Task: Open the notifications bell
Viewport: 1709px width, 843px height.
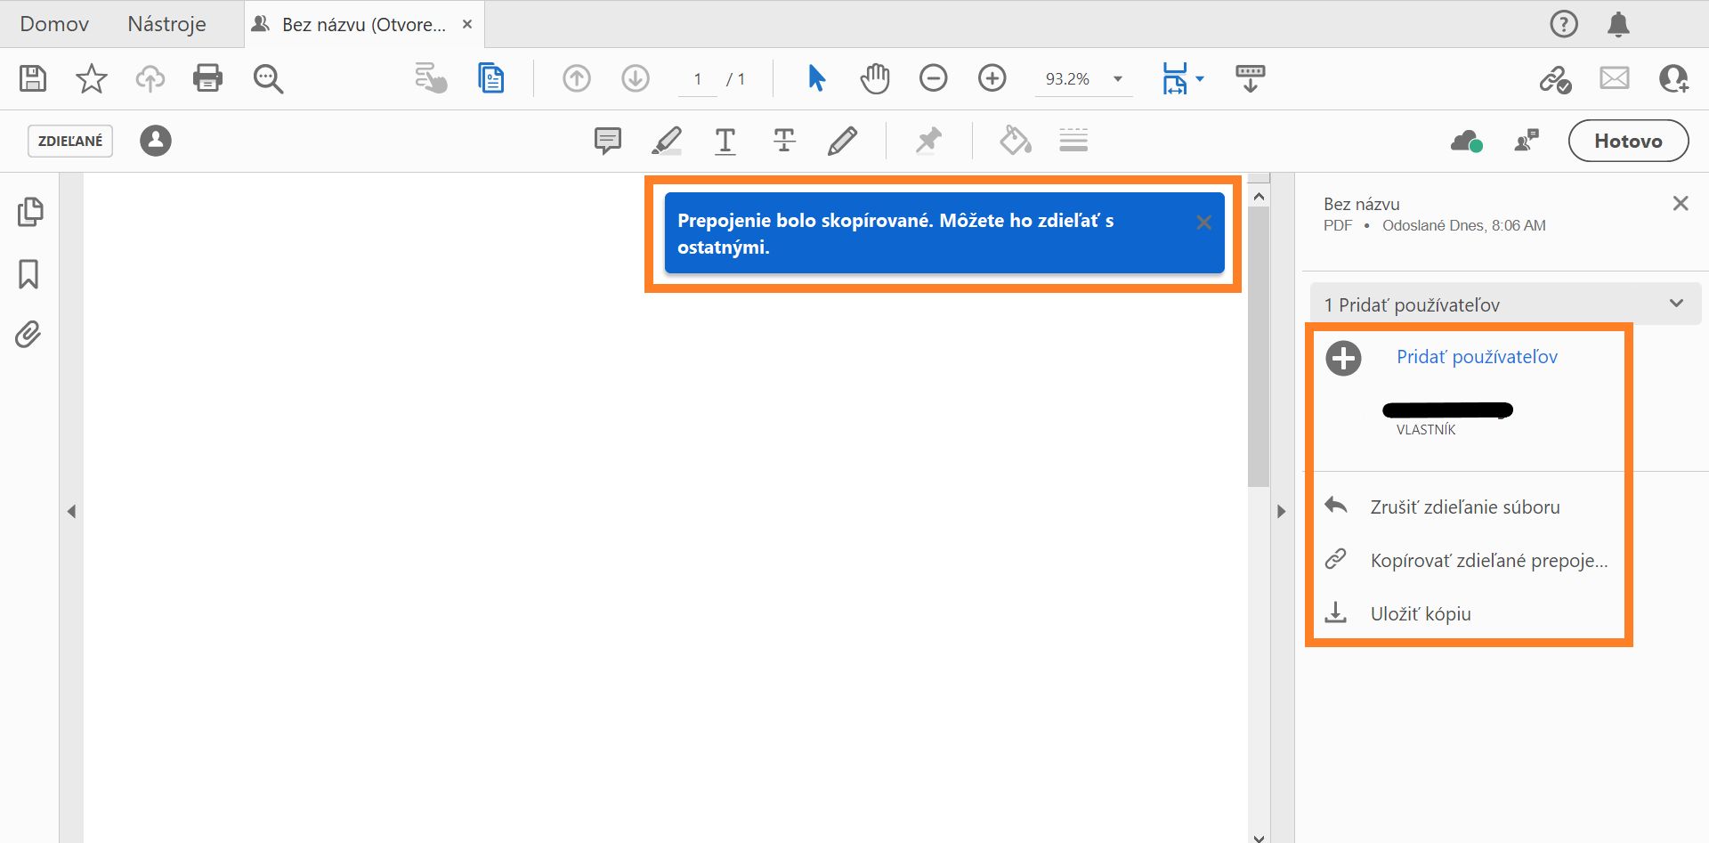Action: pos(1618,24)
